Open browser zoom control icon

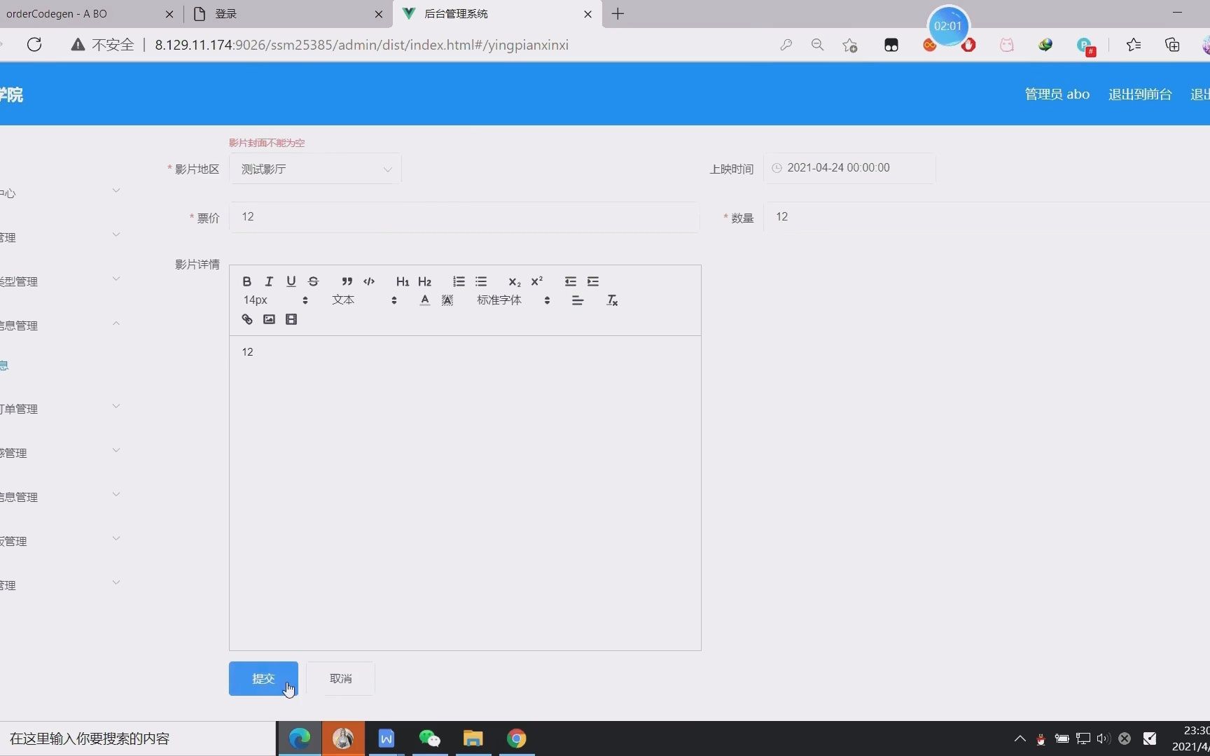pyautogui.click(x=817, y=45)
